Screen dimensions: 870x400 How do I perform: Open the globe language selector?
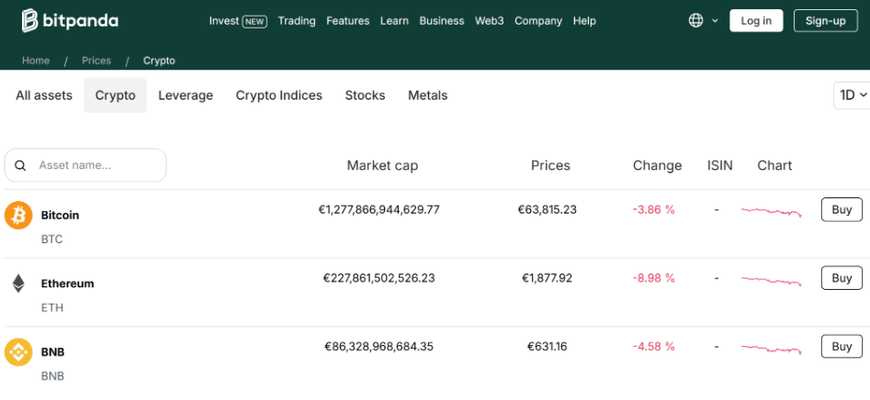coord(695,20)
